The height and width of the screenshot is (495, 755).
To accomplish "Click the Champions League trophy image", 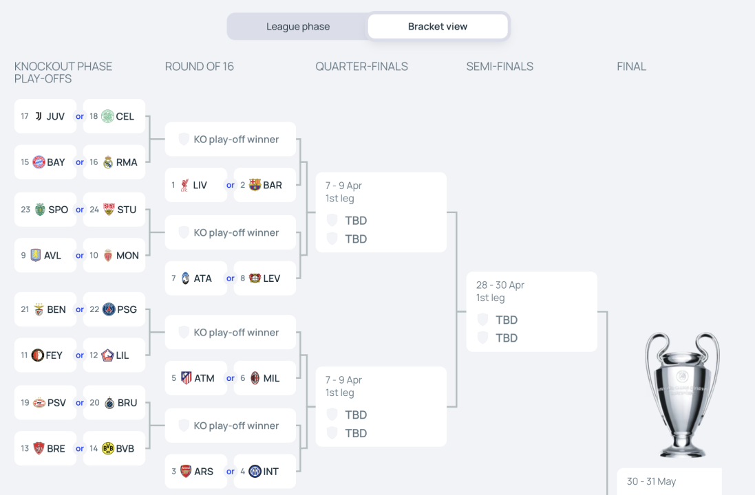I will point(683,395).
